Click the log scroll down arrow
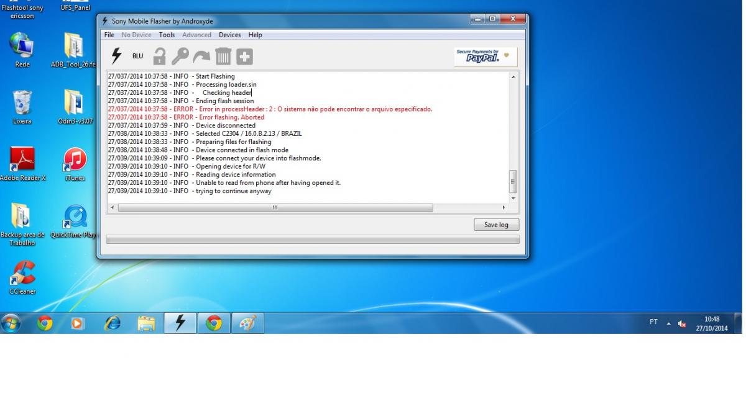The width and height of the screenshot is (746, 419). point(513,199)
